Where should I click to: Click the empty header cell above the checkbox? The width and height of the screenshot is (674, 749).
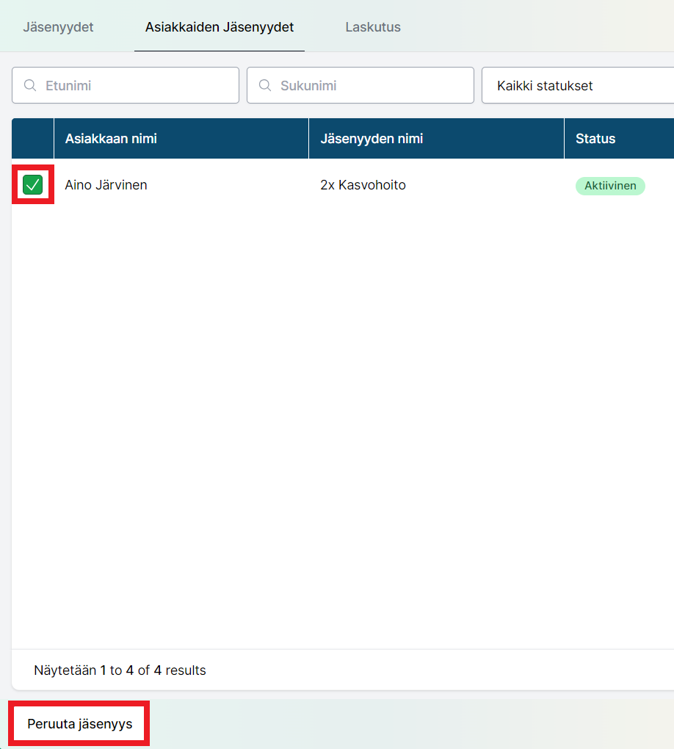[32, 139]
